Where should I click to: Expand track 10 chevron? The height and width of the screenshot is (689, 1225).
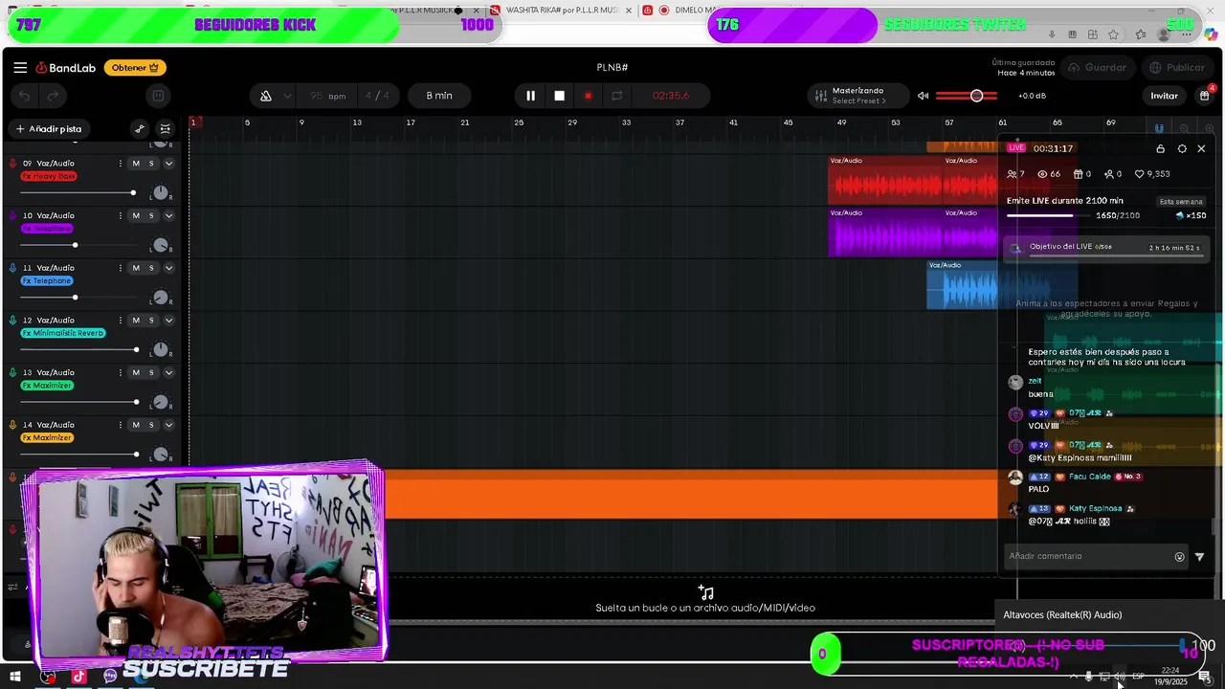point(168,216)
